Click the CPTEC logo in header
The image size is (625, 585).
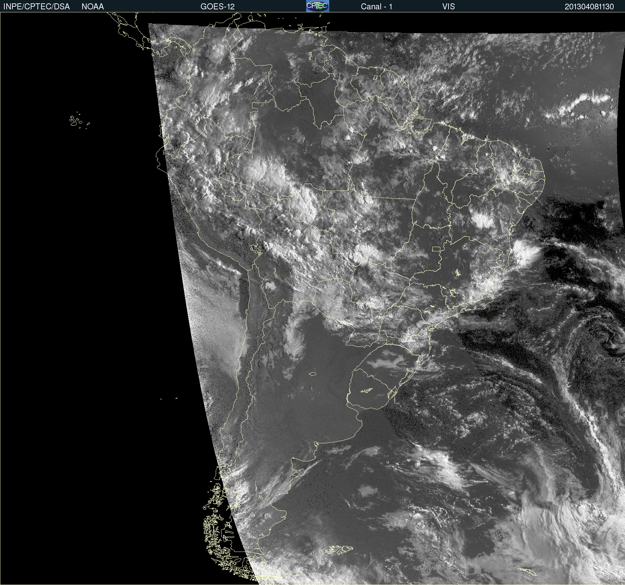[x=318, y=6]
